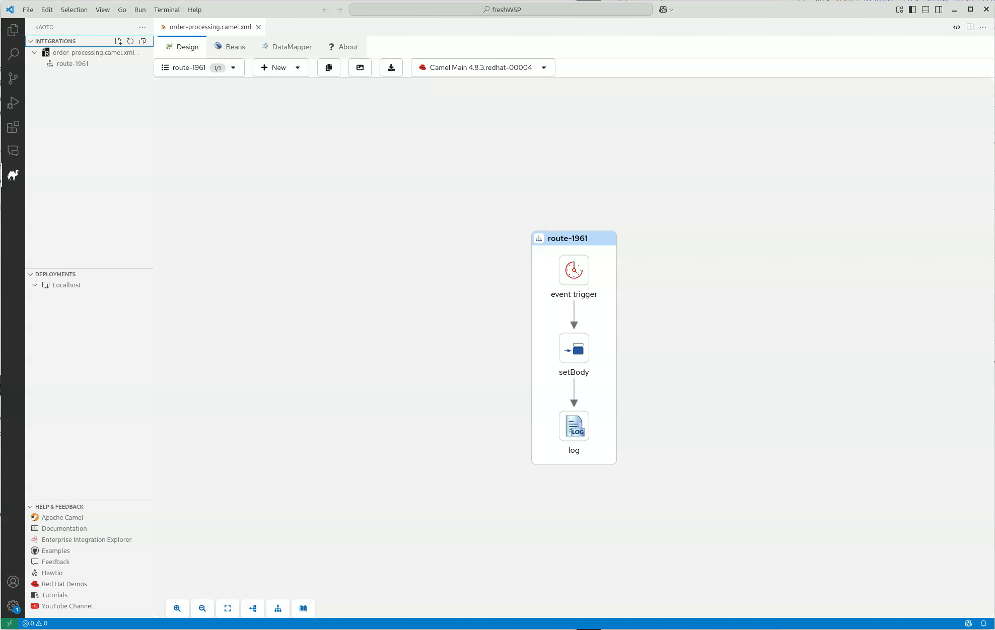The image size is (995, 630).
Task: Open the catalog book icon
Action: (303, 608)
